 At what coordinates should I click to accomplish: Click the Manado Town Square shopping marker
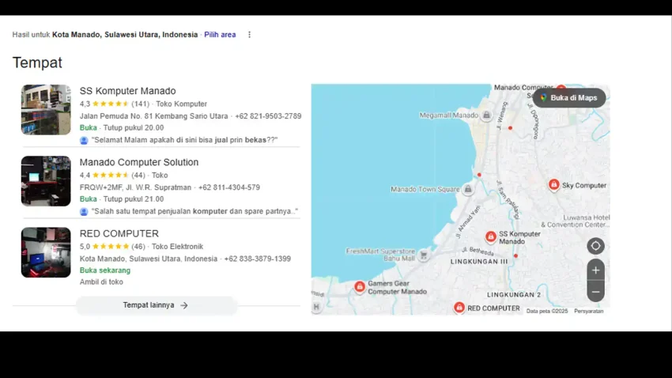click(468, 189)
